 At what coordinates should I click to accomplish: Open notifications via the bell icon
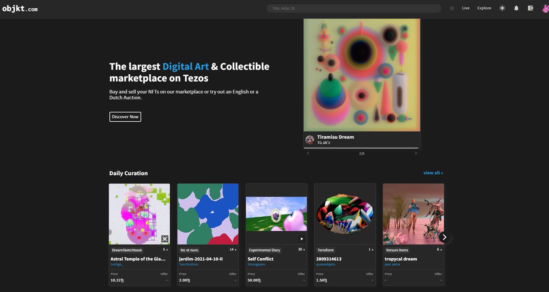[x=516, y=8]
